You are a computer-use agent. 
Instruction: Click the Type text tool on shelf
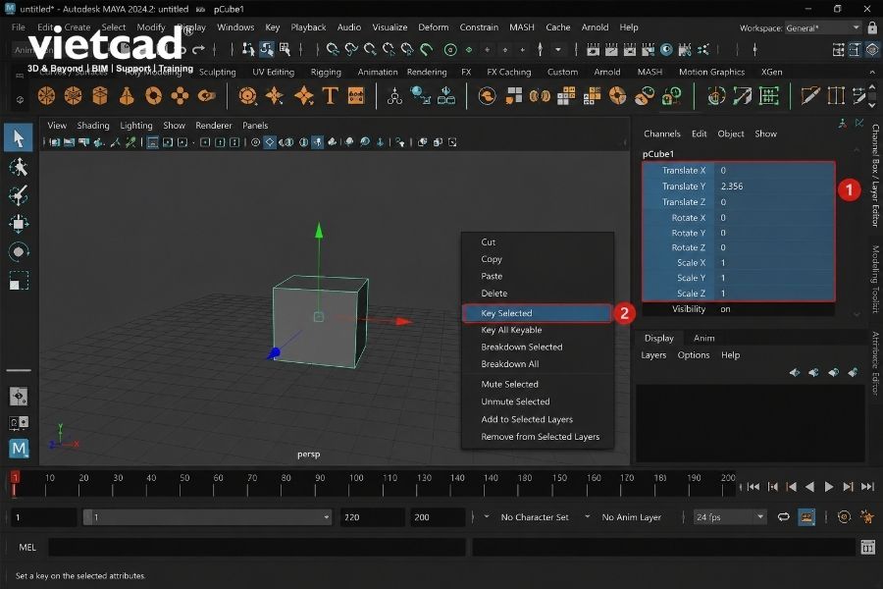330,96
